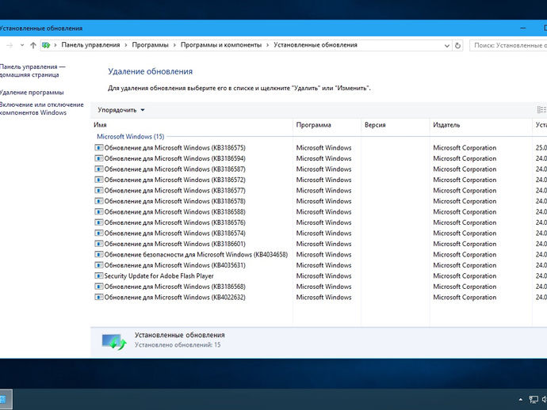The width and height of the screenshot is (547, 410).
Task: Click the network tray icon
Action: [x=534, y=400]
